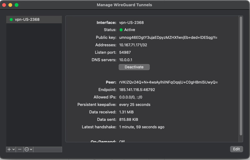Image resolution: width=250 pixels, height=160 pixels.
Task: Click the data sent value 815.88 KiB
Action: click(129, 120)
